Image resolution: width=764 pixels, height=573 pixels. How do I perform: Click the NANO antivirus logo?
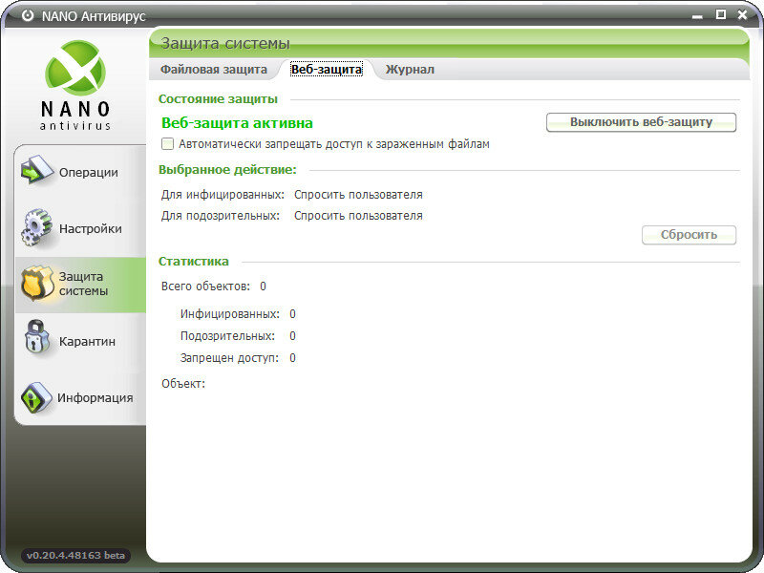(75, 85)
